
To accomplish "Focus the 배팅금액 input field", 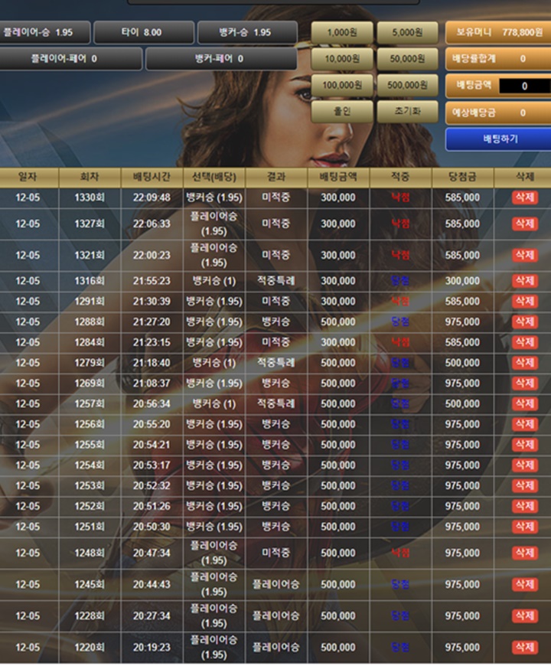I will (525, 86).
